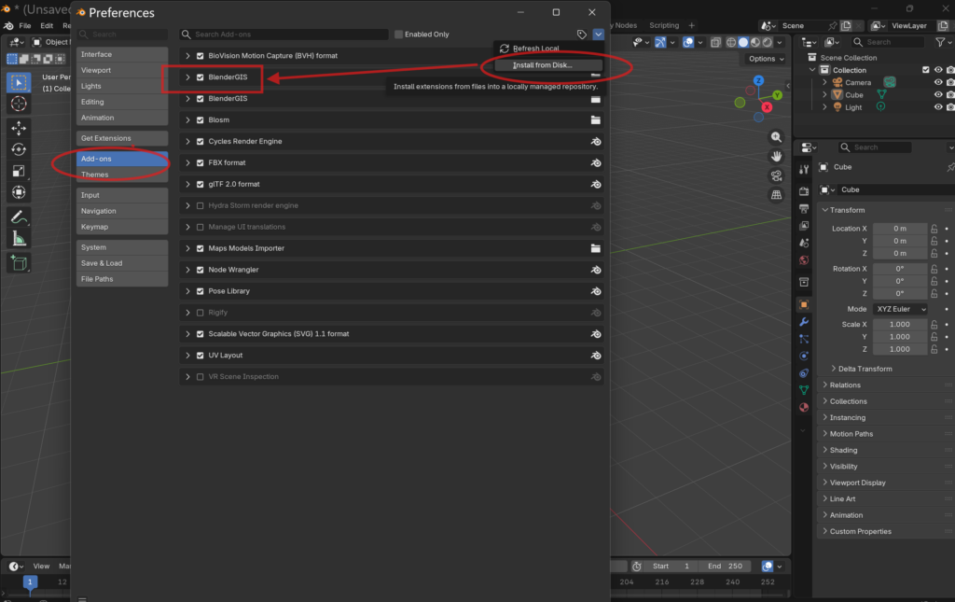Open the XYZ Euler rotation mode dropdown

(x=900, y=309)
